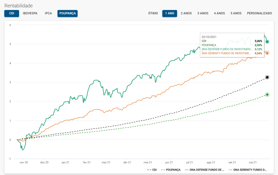Switch to the 2 ANOS period

(x=186, y=13)
